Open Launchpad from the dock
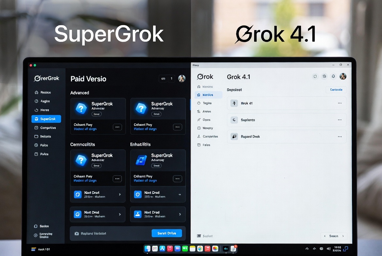 point(155,248)
